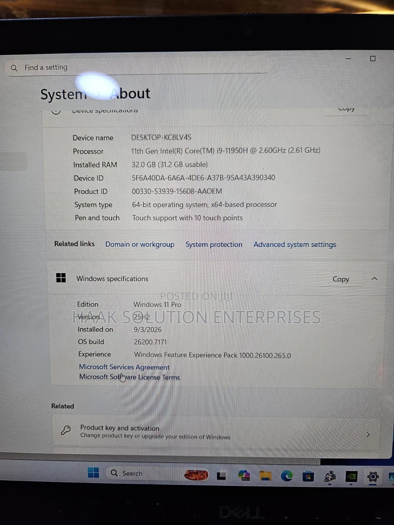
Task: Collapse the Windows specifications section chevron
Action: click(374, 279)
